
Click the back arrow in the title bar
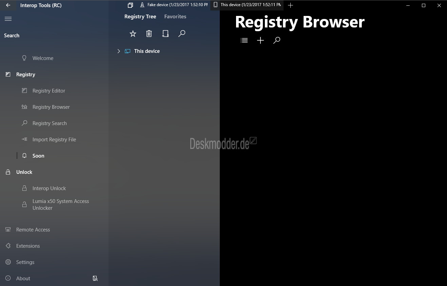coord(8,5)
